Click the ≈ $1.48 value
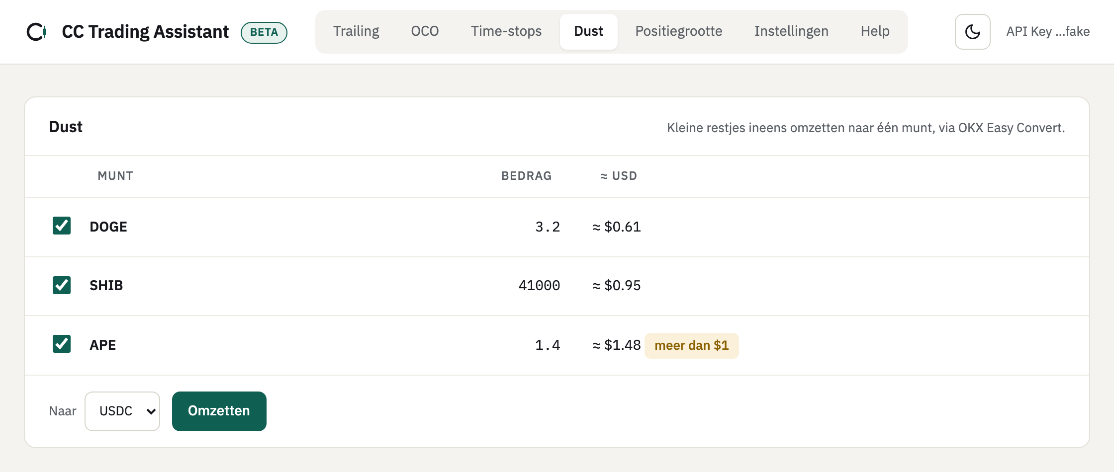Screen dimensions: 1114x472 click(617, 345)
